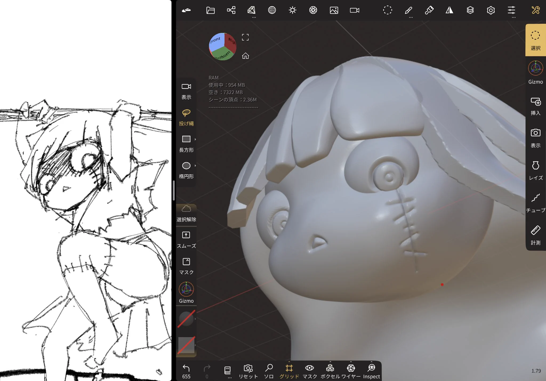This screenshot has height=381, width=546.
Task: Expand the alpha swatch arrow
Action: coord(195,345)
